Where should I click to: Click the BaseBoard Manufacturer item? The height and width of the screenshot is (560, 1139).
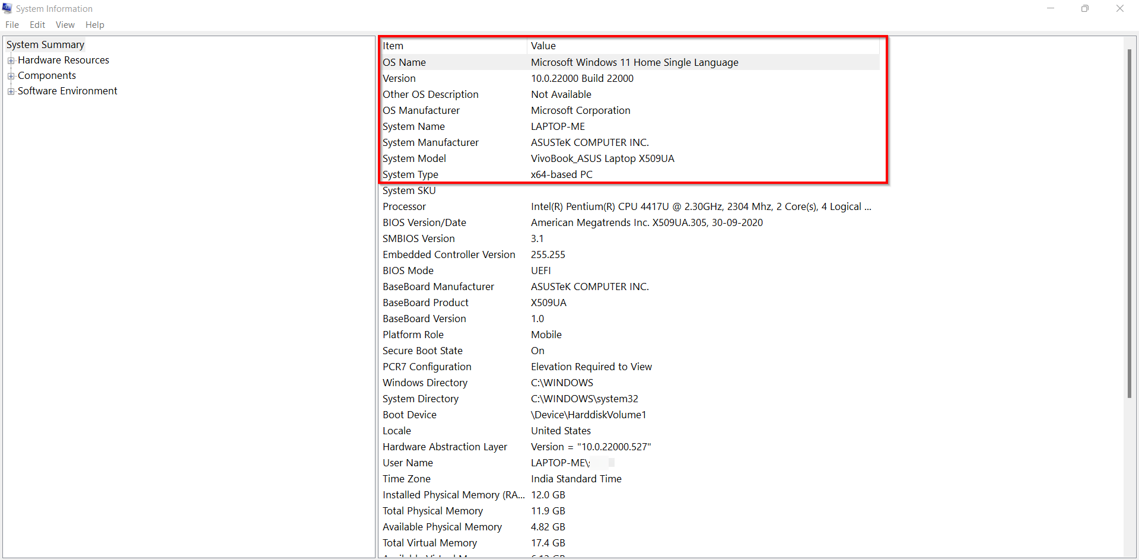point(438,287)
